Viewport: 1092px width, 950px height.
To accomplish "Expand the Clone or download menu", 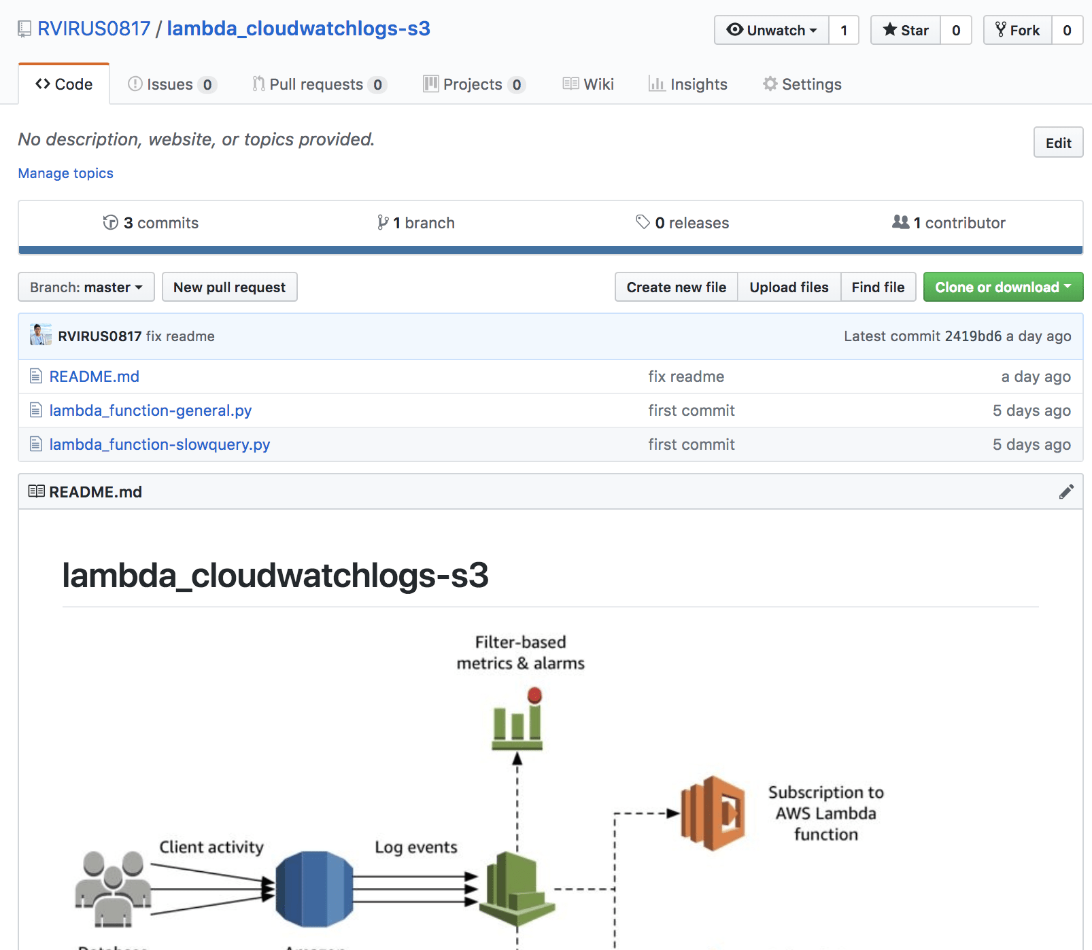I will pos(1003,287).
